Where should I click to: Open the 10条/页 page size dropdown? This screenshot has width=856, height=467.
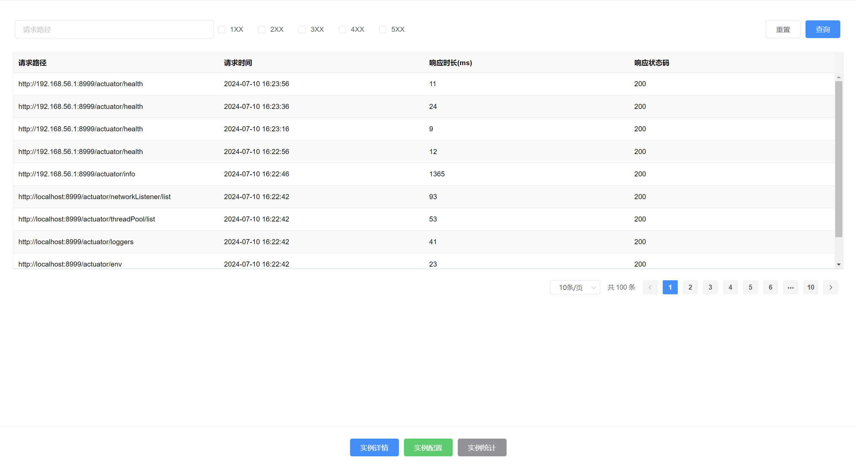click(x=575, y=287)
